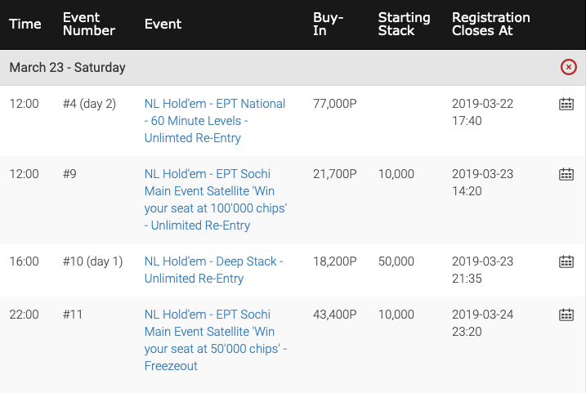Screen dimensions: 586x393
Task: Add event #9 satellite to calendar
Action: (566, 174)
